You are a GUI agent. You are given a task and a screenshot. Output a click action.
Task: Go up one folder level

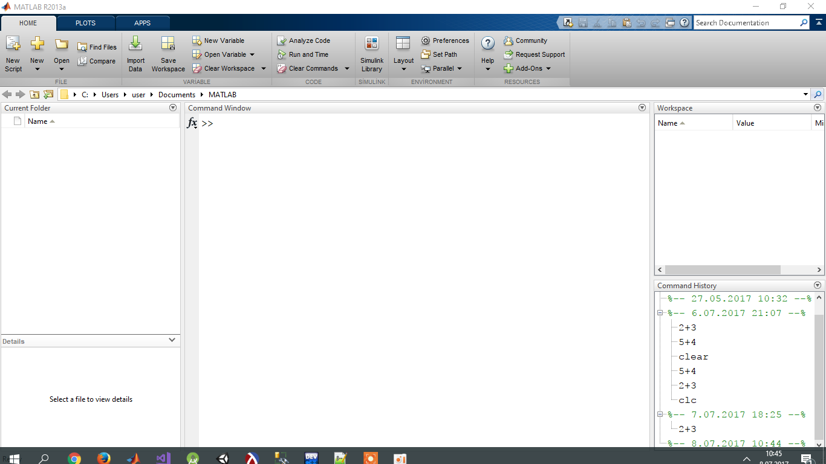click(x=34, y=95)
